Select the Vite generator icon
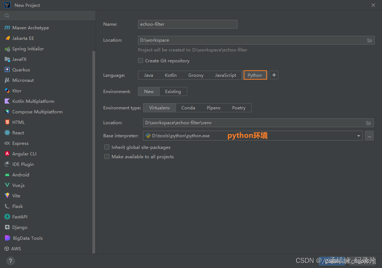The height and width of the screenshot is (268, 382). [x=7, y=196]
